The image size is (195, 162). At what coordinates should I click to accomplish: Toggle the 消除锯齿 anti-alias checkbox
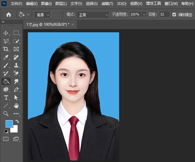pyautogui.click(x=174, y=15)
